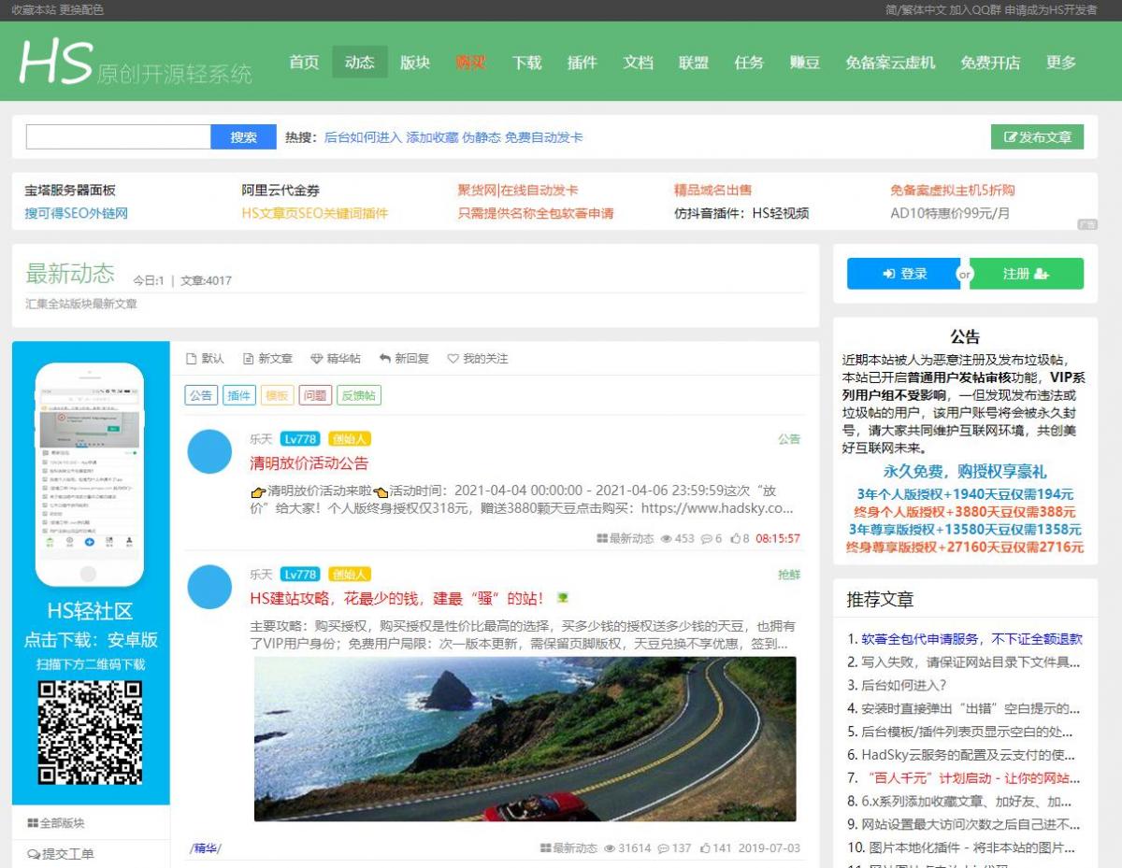
Task: Expand the 更多 navigation menu
Action: (1061, 63)
